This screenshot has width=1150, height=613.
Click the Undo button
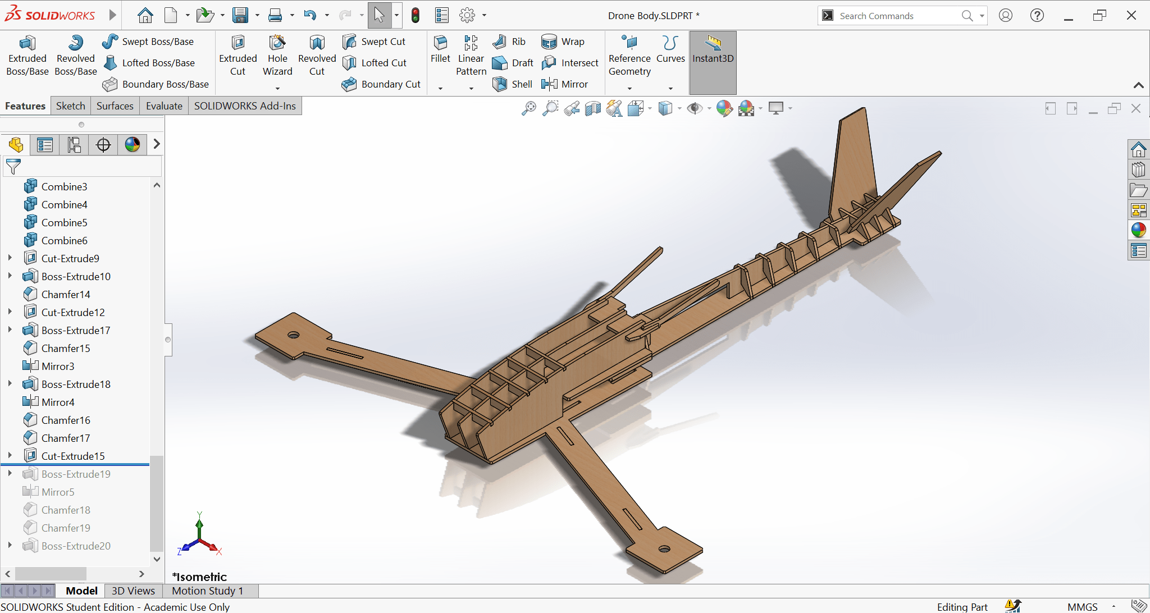click(x=310, y=15)
